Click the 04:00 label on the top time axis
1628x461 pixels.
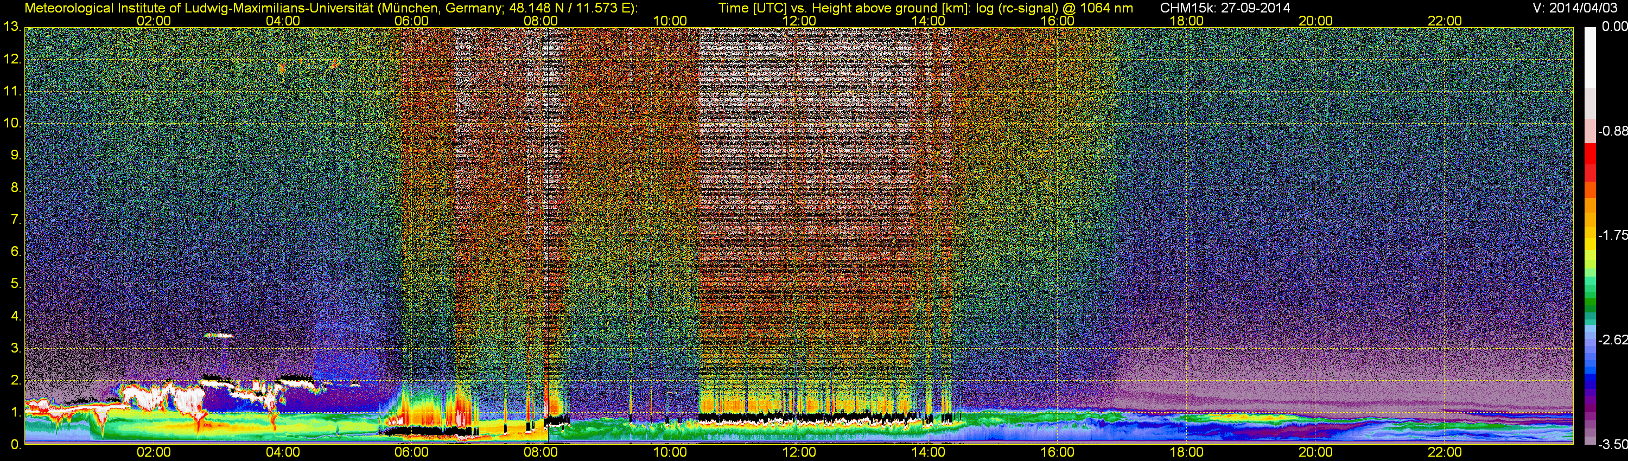coord(283,21)
